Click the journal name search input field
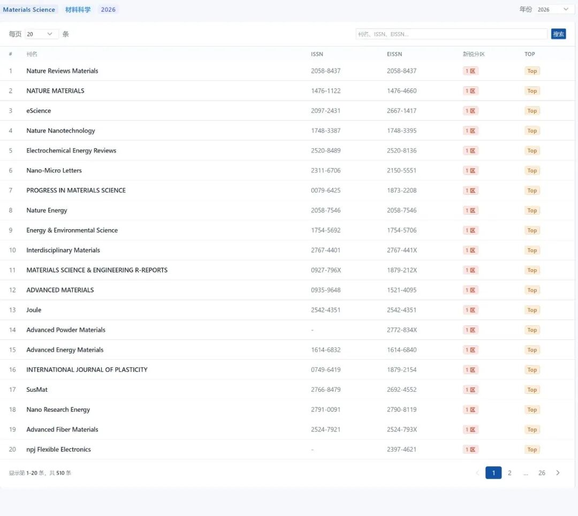This screenshot has height=516, width=578. [452, 34]
